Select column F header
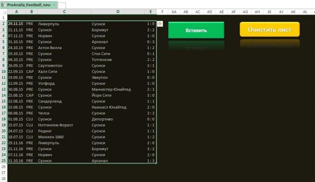 coord(162,12)
